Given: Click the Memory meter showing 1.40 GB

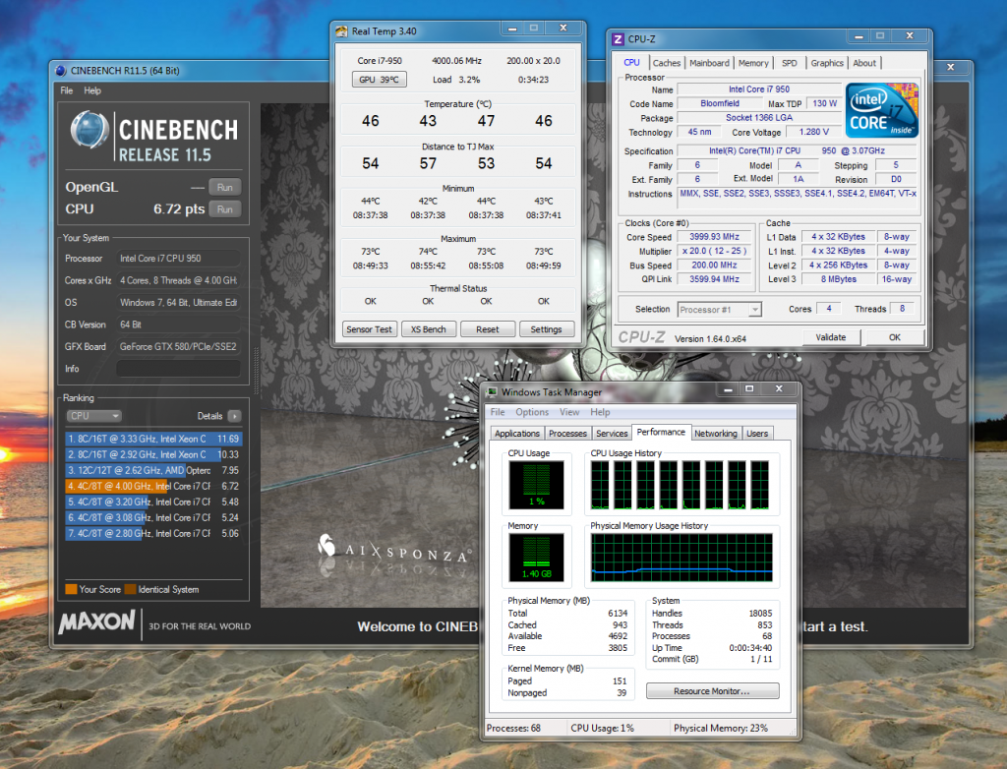Looking at the screenshot, I should [x=536, y=558].
